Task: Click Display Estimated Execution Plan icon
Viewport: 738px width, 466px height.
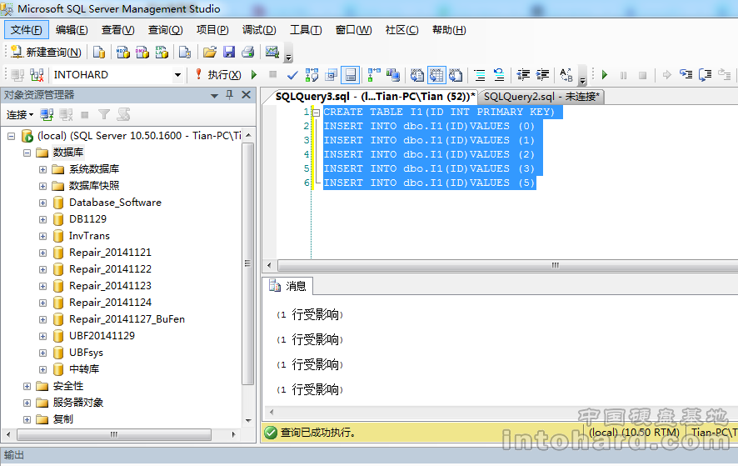Action: 312,75
